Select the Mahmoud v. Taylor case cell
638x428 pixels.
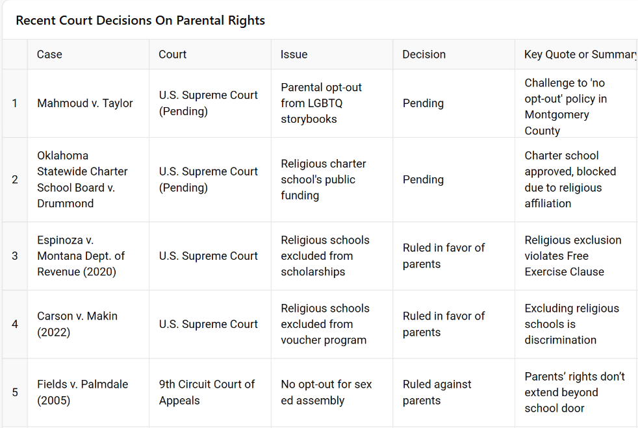pos(85,103)
